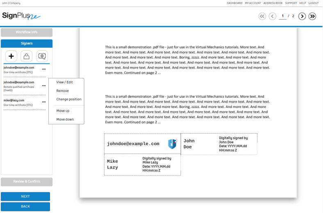Go to the previous page
Screen dimensions: 323x213
(273, 16)
